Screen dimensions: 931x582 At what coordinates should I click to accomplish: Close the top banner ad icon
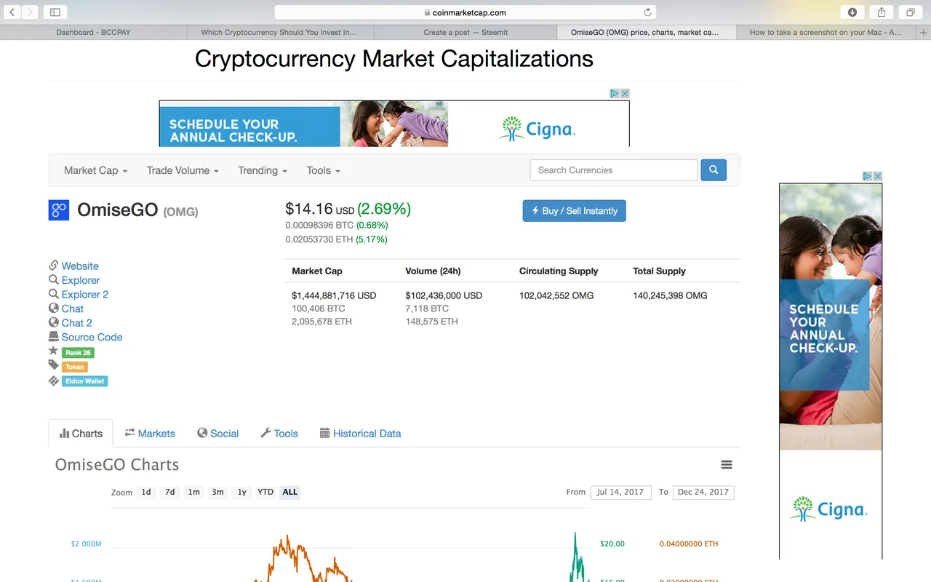(x=625, y=93)
